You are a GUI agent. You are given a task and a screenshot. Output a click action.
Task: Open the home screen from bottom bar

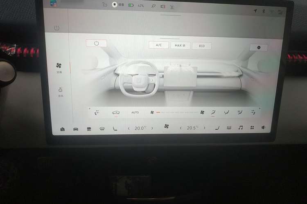coord(63,129)
